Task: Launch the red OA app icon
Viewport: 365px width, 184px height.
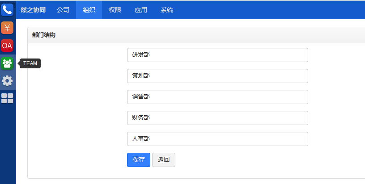Action: (7, 46)
